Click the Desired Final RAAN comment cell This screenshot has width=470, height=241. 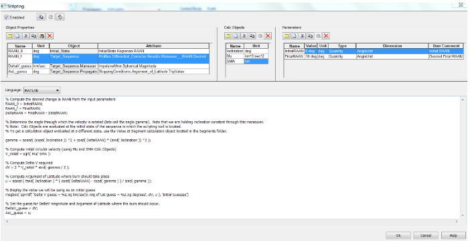446,56
